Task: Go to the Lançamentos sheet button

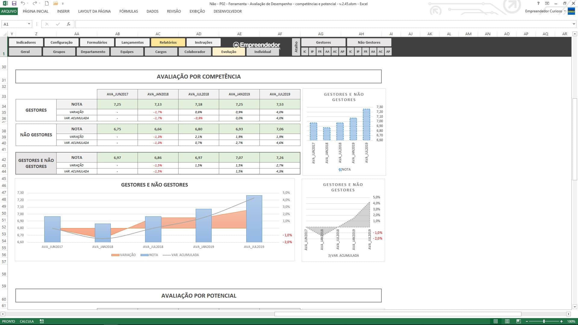Action: pos(132,42)
